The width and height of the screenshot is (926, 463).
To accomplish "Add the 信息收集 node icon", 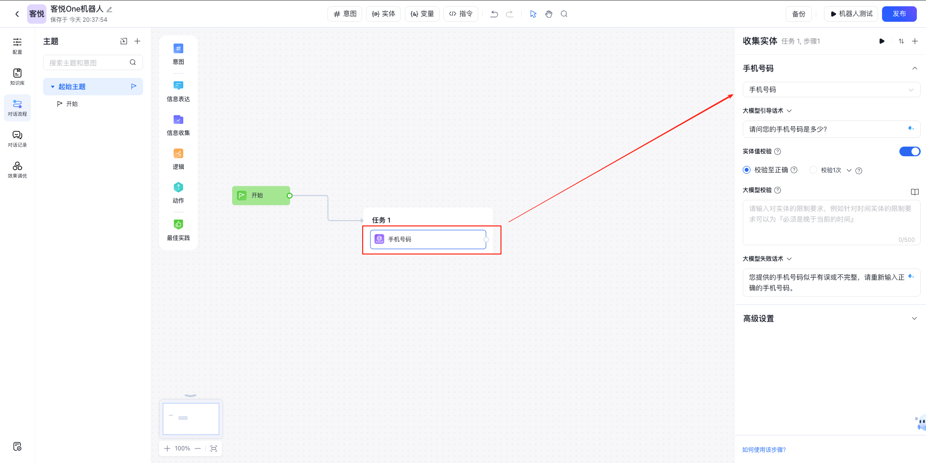I will point(178,120).
